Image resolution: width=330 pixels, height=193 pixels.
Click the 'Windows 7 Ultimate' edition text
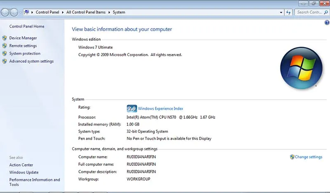tap(95, 47)
